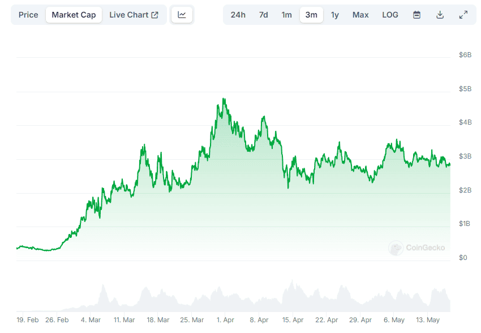The width and height of the screenshot is (481, 333).
Task: Expand chart to fullscreen
Action: point(463,15)
